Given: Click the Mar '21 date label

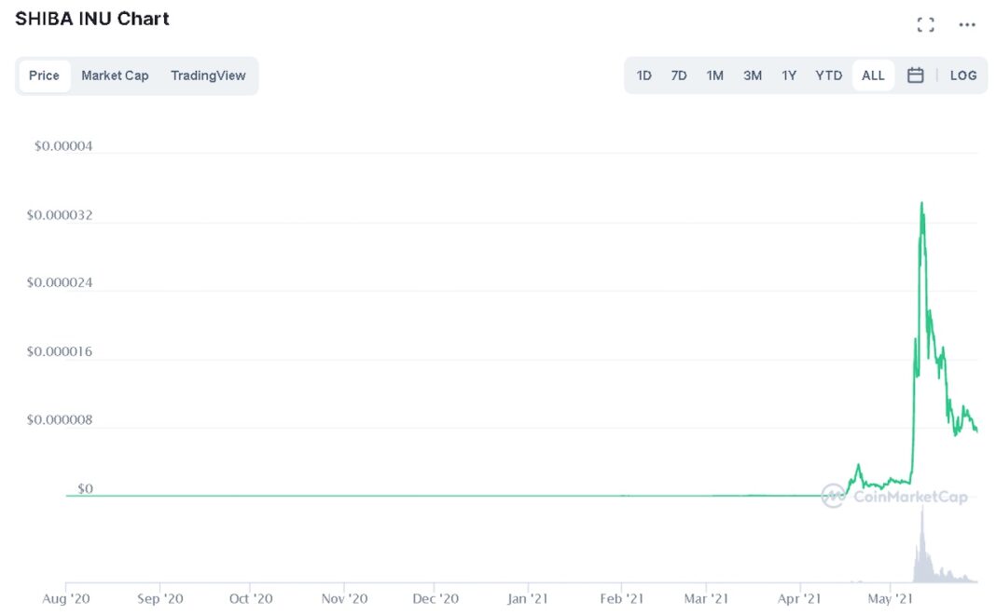Looking at the screenshot, I should coord(706,598).
